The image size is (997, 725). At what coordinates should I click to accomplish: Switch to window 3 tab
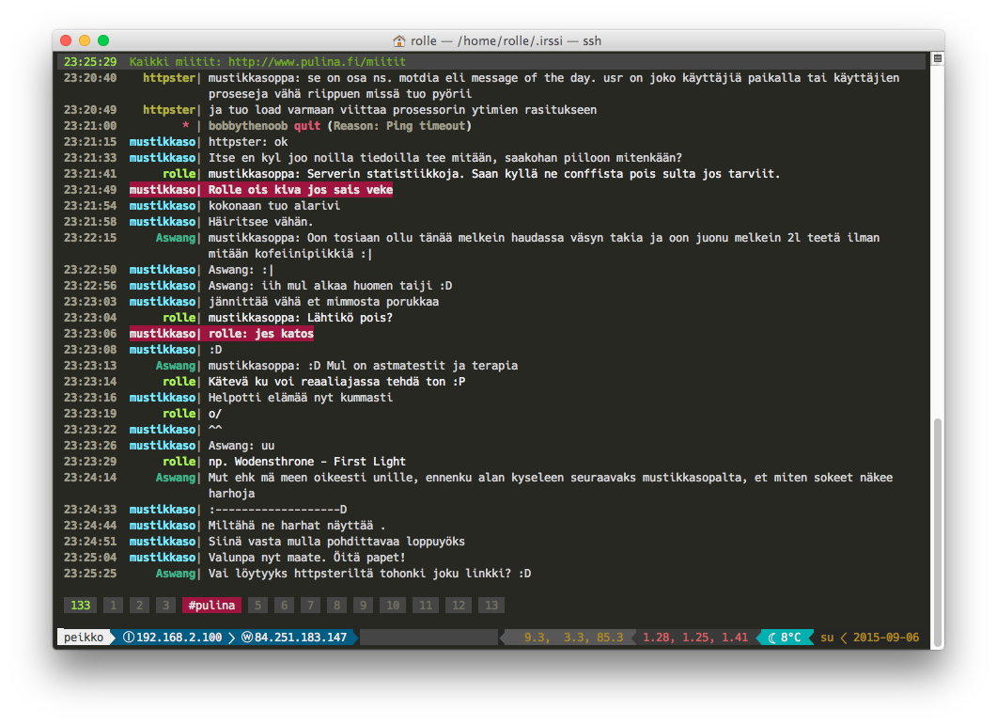tap(165, 606)
